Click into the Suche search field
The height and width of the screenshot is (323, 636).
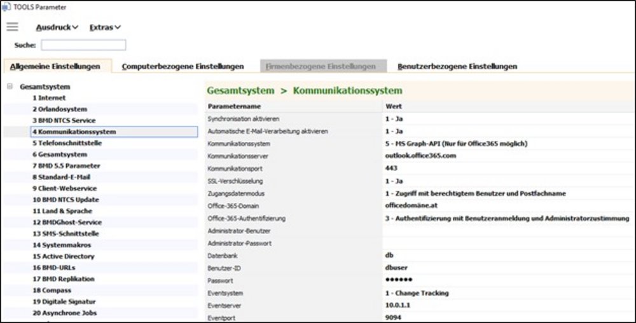[83, 45]
